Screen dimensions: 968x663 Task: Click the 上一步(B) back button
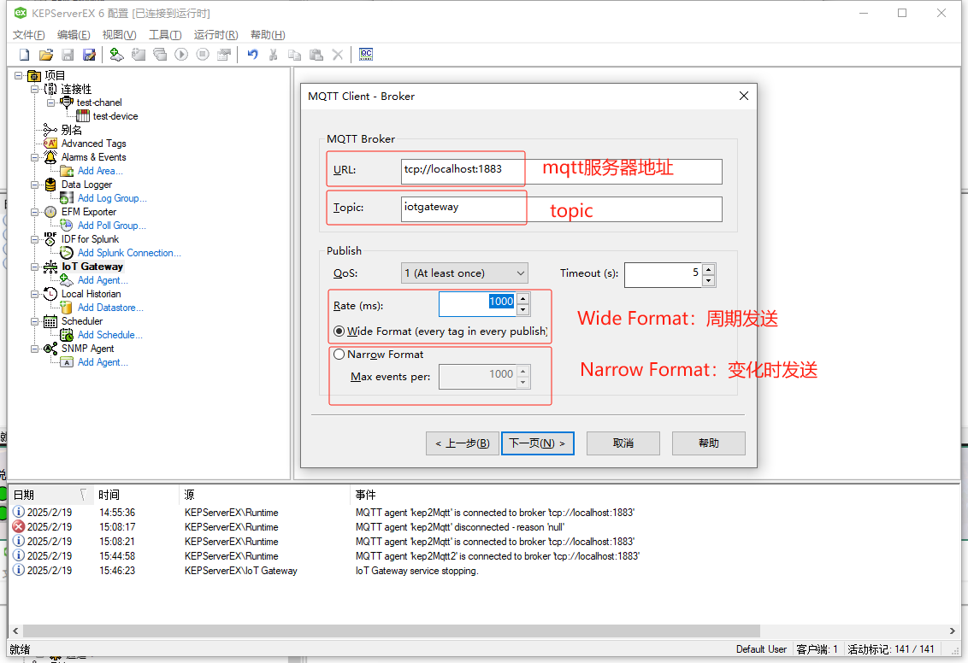click(x=463, y=443)
